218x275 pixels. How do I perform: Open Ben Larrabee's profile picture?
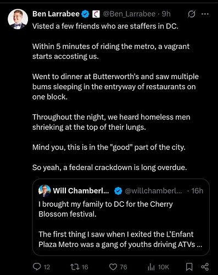point(18,19)
